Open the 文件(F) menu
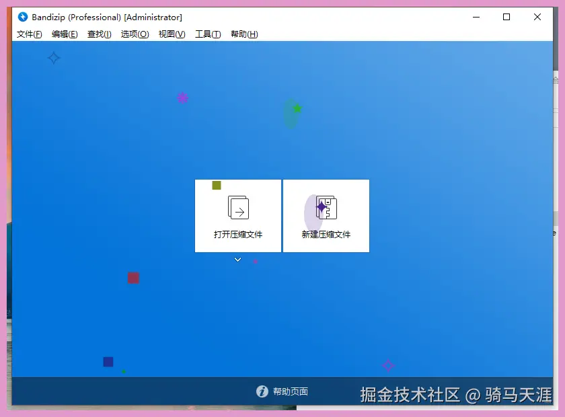The image size is (565, 417). pos(29,34)
